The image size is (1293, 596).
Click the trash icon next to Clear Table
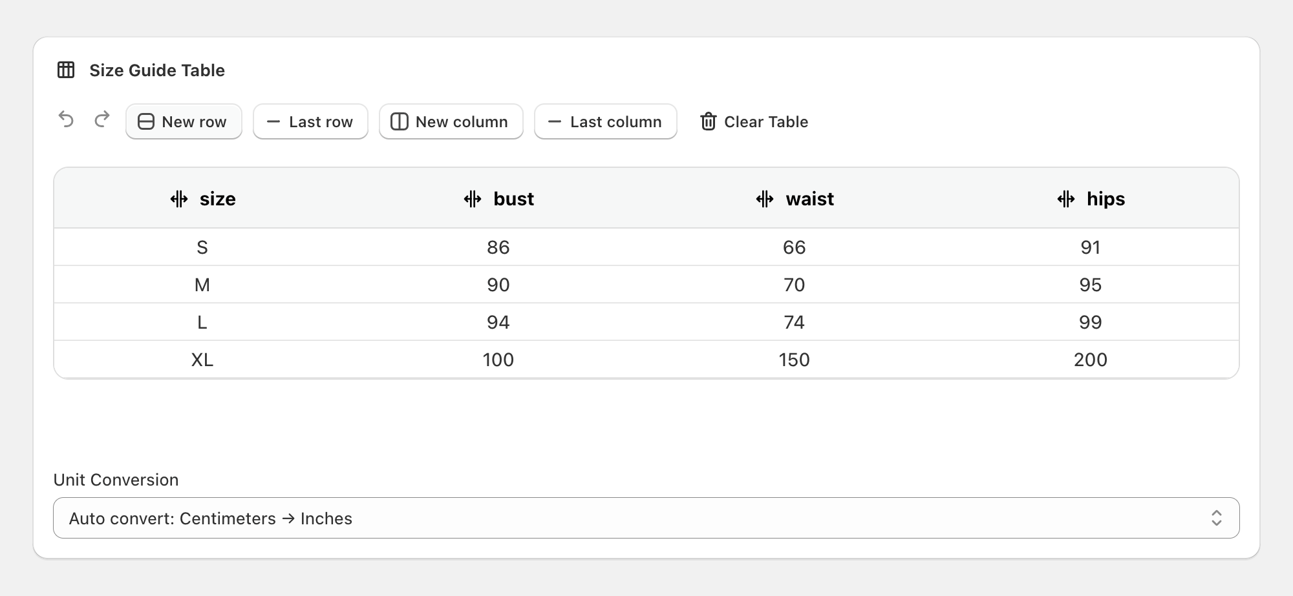tap(709, 121)
